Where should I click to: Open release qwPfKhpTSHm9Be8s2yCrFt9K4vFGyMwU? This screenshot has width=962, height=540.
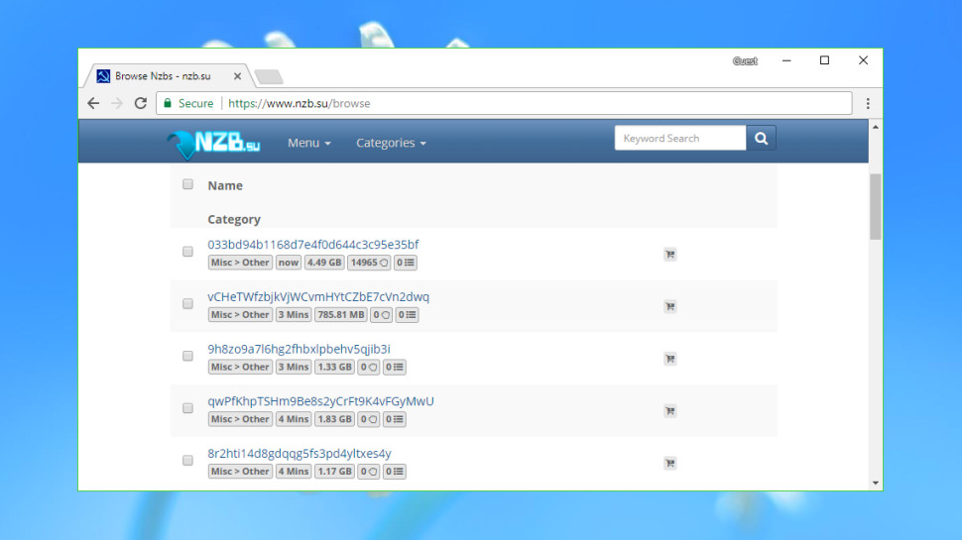point(320,401)
